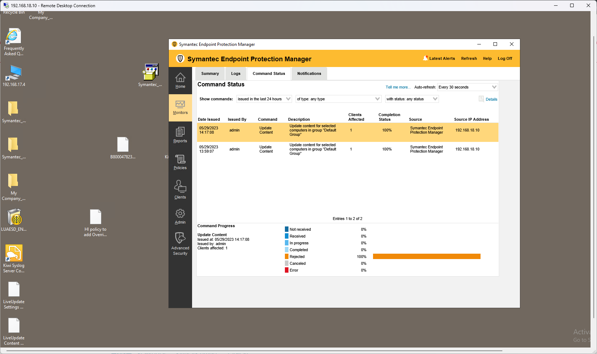This screenshot has width=597, height=354.
Task: Click the remote desktop horizontal scrollbar
Action: coord(254,351)
